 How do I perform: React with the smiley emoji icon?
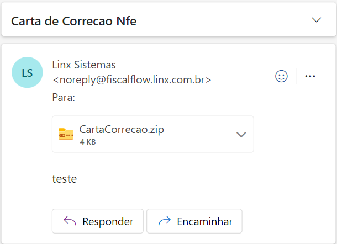[x=281, y=76]
